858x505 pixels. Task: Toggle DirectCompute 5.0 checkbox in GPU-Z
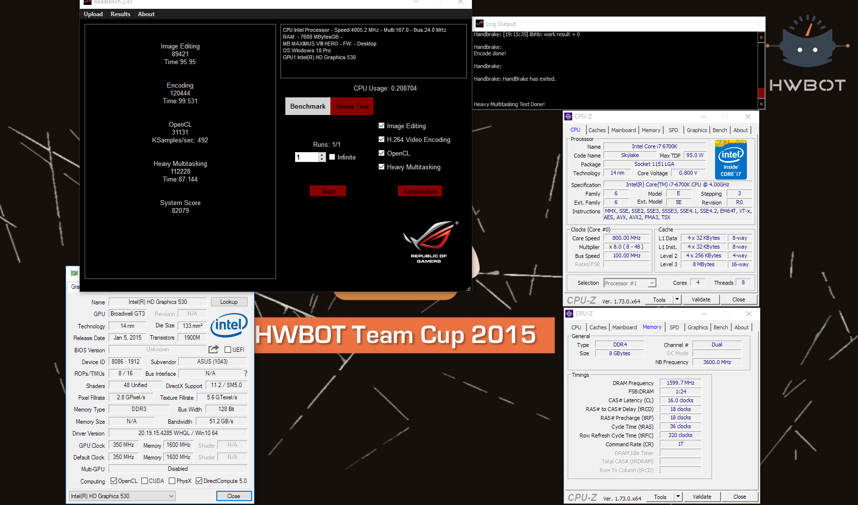coord(199,481)
